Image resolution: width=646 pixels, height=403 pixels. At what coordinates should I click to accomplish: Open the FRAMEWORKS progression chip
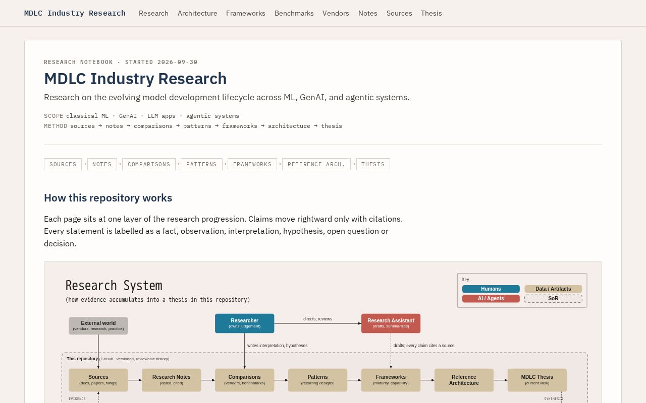click(x=252, y=164)
